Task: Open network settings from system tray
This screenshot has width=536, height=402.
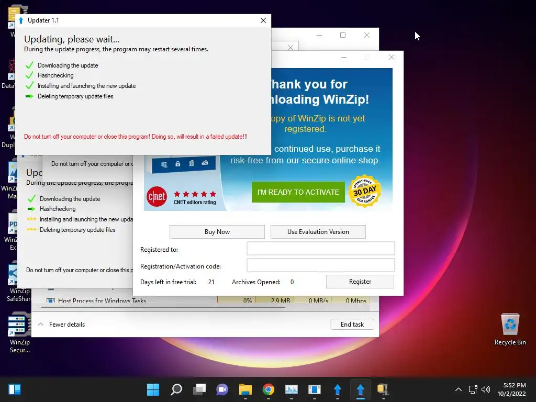Action: (473, 389)
